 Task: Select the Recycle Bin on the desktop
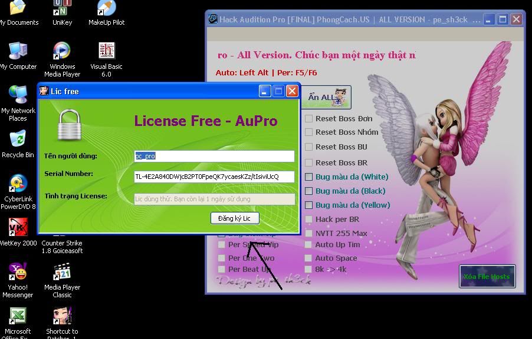tap(18, 139)
